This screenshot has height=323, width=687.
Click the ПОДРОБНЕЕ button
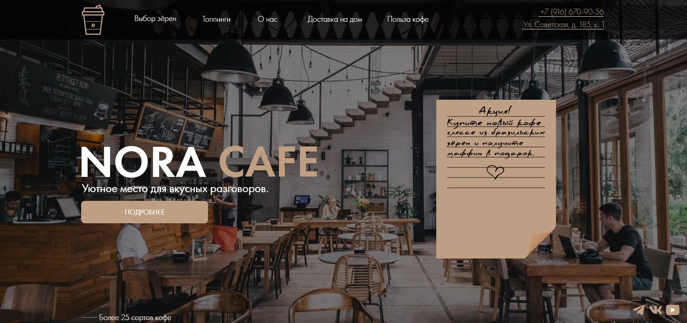click(x=145, y=212)
